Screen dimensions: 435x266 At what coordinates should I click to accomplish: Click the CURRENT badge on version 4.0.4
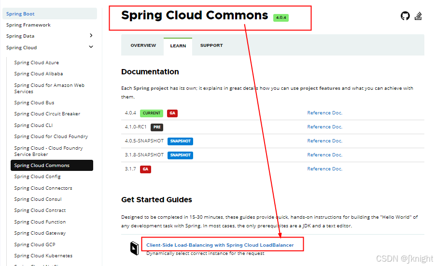pyautogui.click(x=152, y=113)
